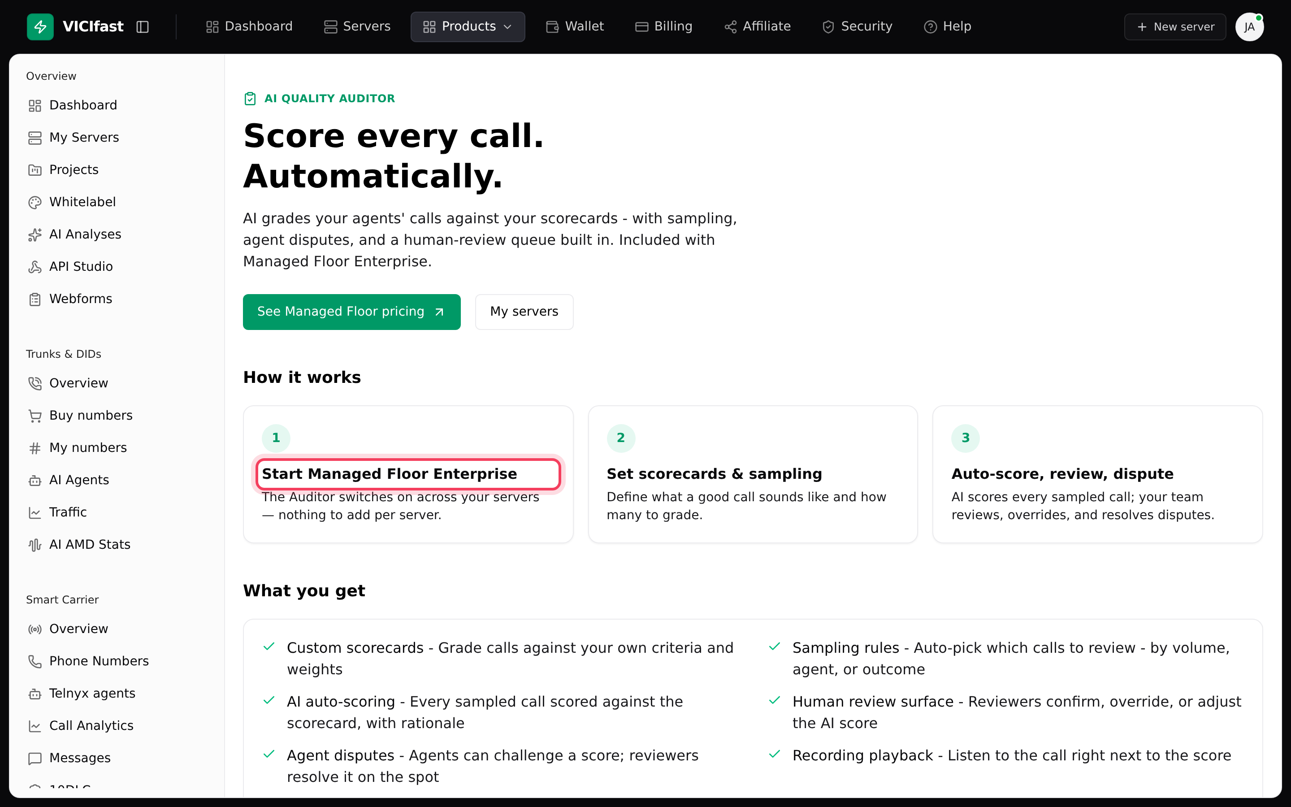Click the Buy numbers cart icon
Image resolution: width=1291 pixels, height=807 pixels.
35,416
